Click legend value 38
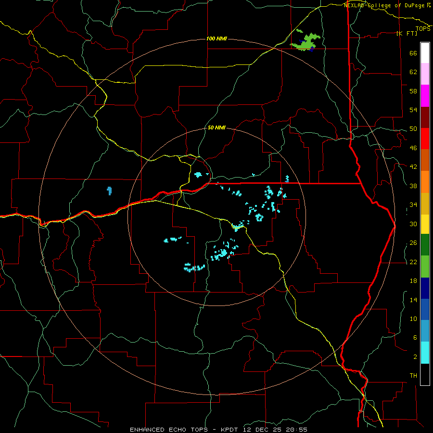The width and height of the screenshot is (433, 433). coord(413,186)
